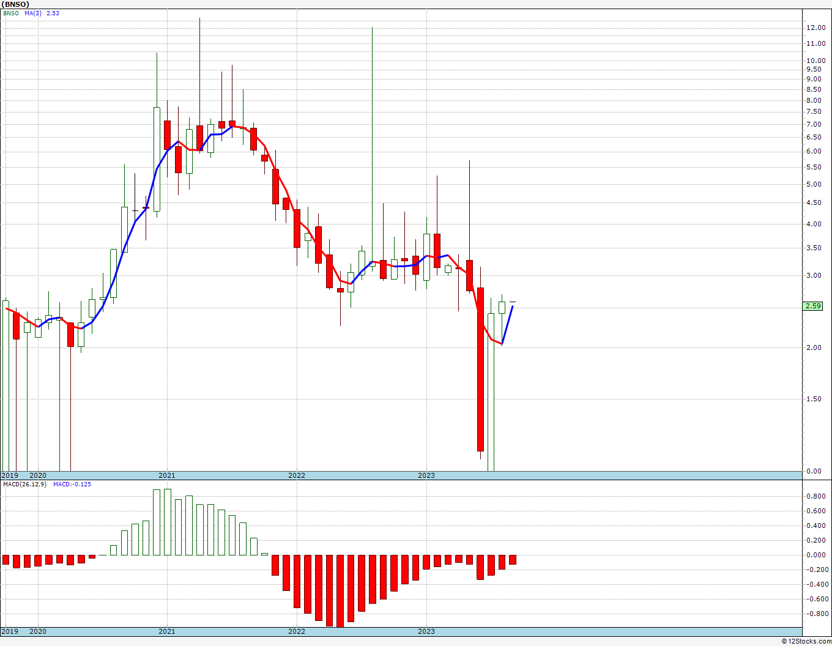Image resolution: width=832 pixels, height=646 pixels.
Task: Click the 6.50 price axis label
Action: tap(814, 138)
